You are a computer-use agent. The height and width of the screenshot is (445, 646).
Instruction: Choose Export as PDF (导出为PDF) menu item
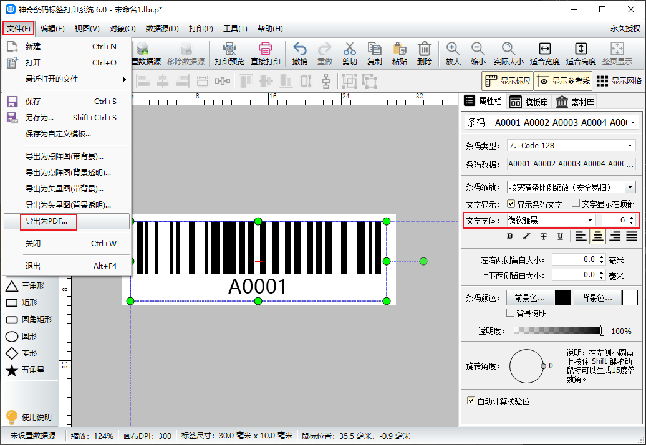coord(67,221)
